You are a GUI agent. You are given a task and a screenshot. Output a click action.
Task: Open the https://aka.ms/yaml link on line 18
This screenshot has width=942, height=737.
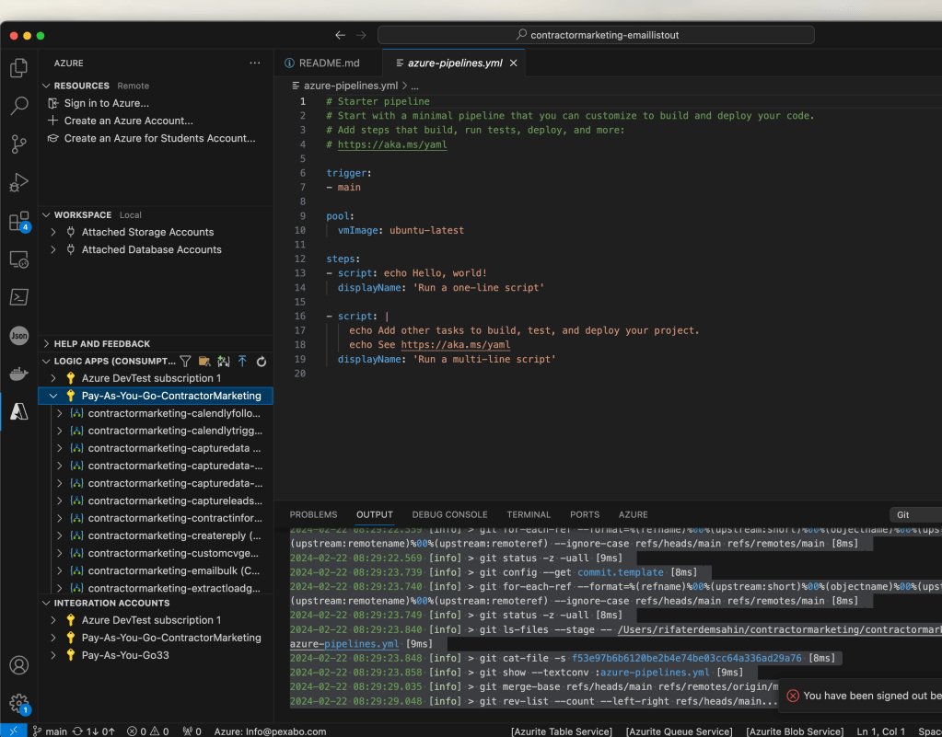456,345
